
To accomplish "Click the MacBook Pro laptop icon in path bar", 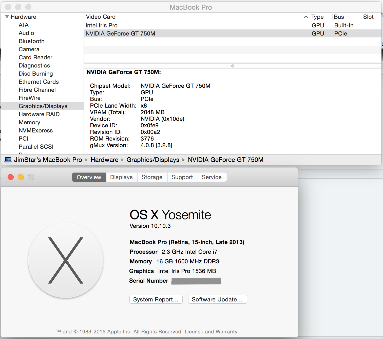I will click(8, 160).
